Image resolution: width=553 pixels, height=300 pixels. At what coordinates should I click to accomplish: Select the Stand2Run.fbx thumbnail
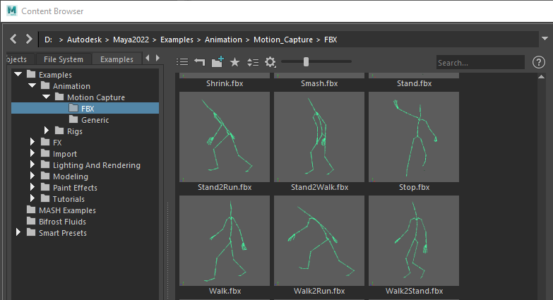point(225,137)
